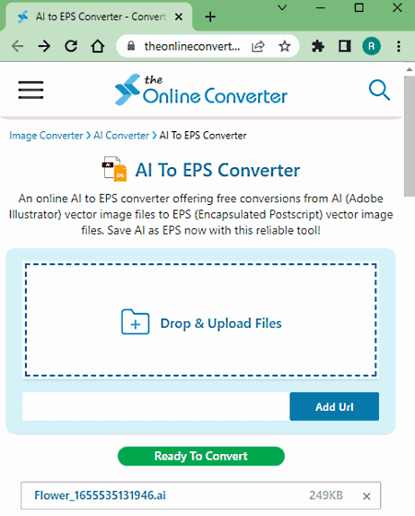The image size is (415, 516).
Task: Reload the page
Action: tap(71, 46)
